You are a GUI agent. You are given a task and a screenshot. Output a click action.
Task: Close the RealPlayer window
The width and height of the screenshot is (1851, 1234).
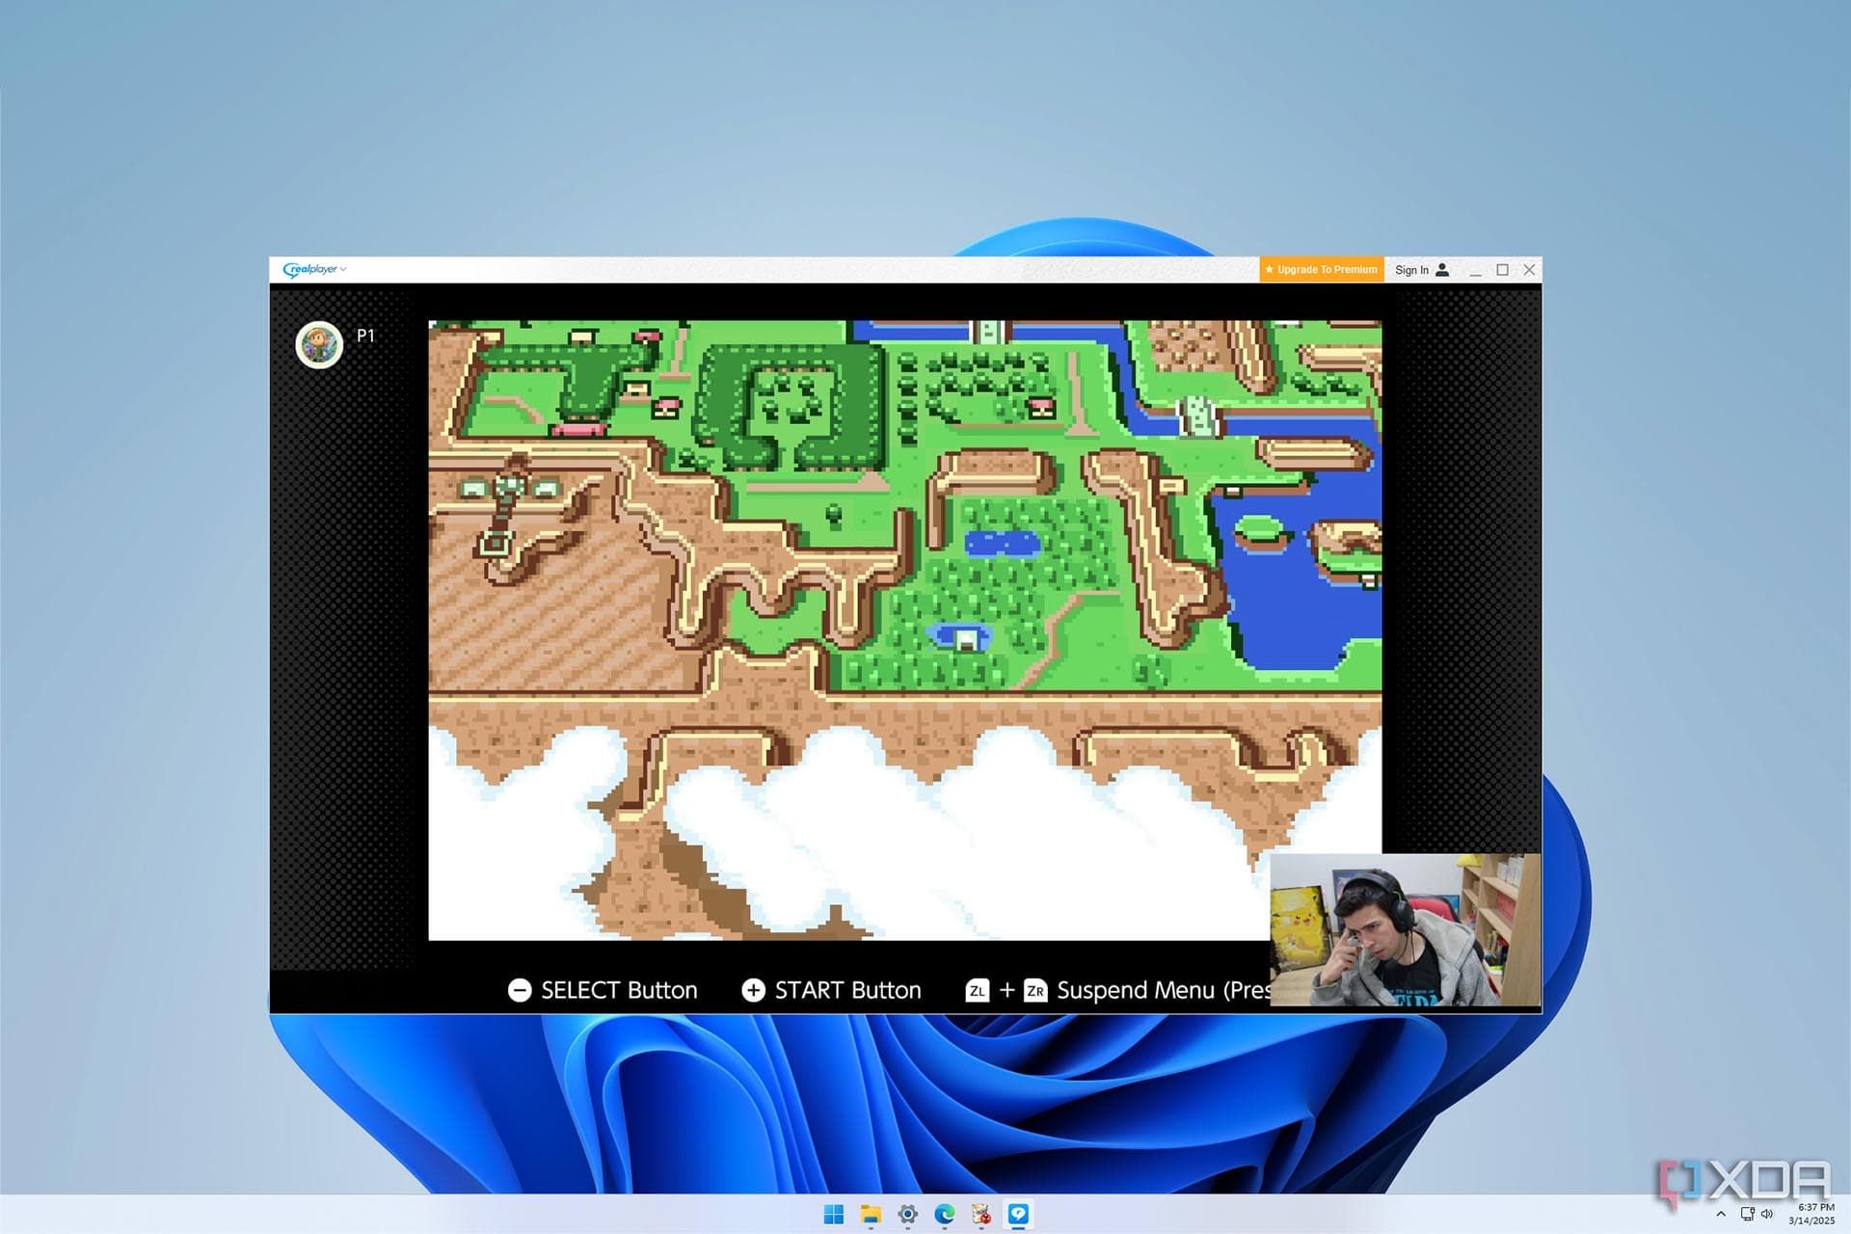click(1529, 270)
